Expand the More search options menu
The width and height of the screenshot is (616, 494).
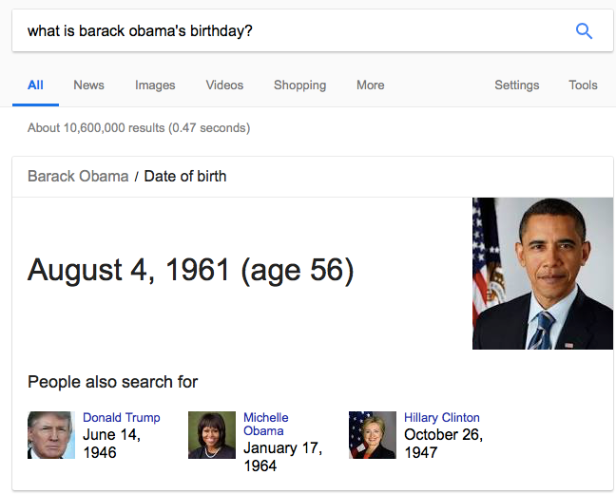click(371, 85)
